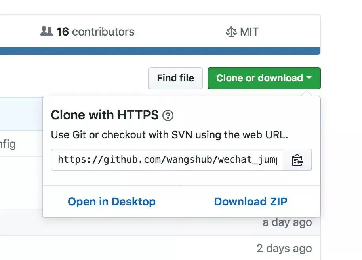Open the 16 contributors list
This screenshot has width=362, height=260.
[95, 32]
